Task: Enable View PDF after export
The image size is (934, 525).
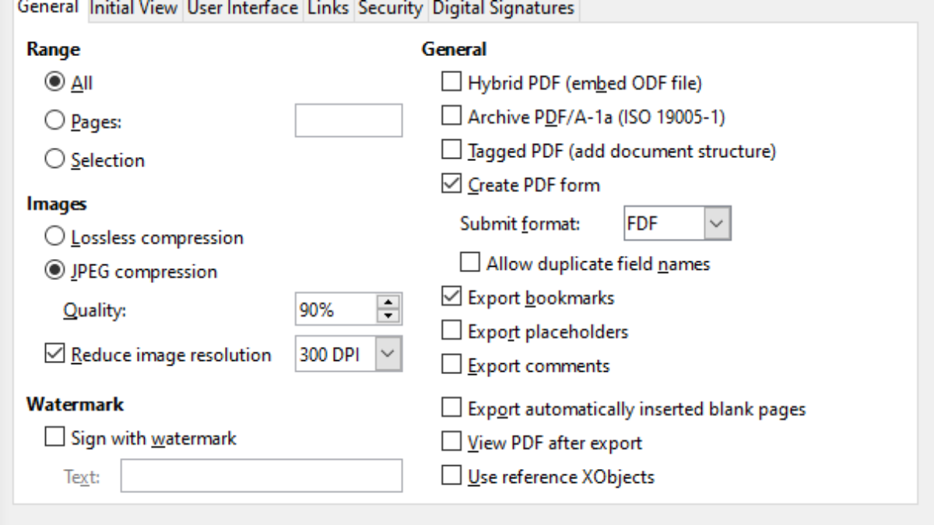Action: point(451,443)
